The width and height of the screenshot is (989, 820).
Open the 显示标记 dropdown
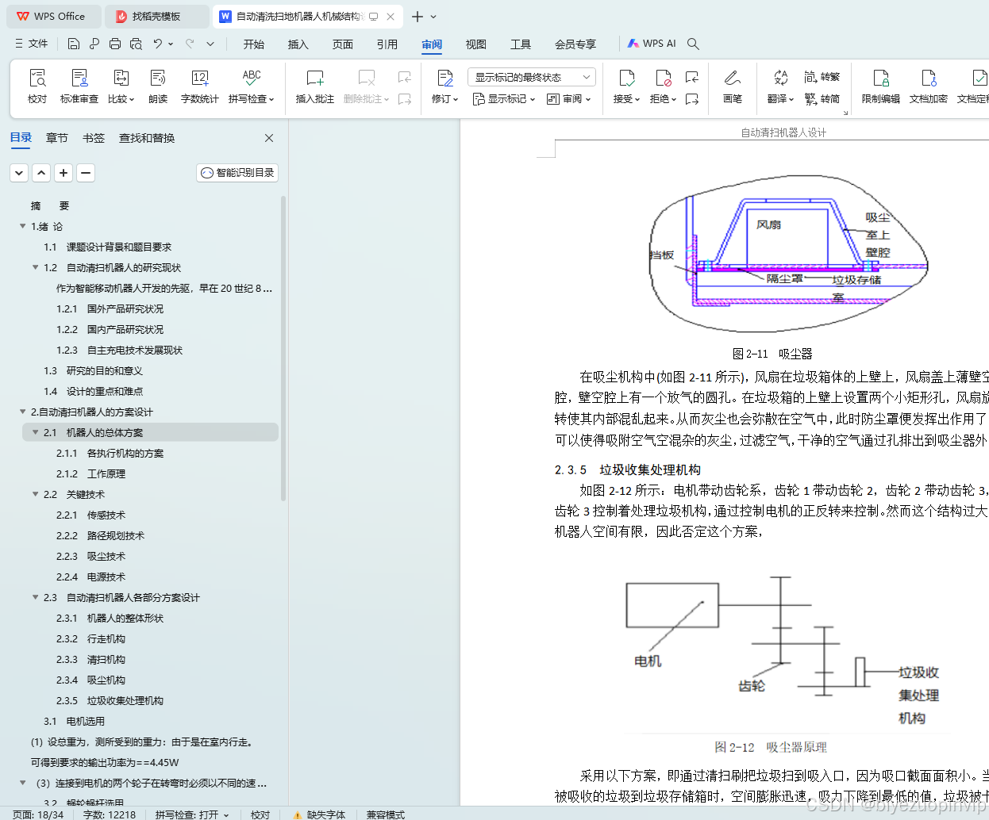click(x=504, y=99)
